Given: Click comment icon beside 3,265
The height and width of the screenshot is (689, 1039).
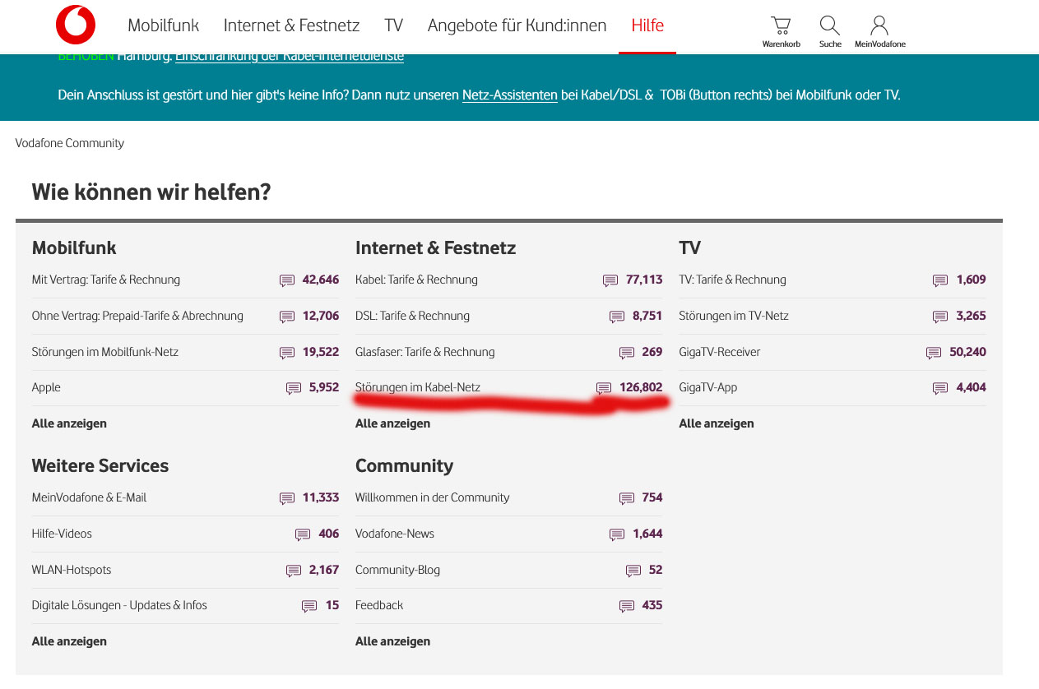Looking at the screenshot, I should (x=940, y=317).
